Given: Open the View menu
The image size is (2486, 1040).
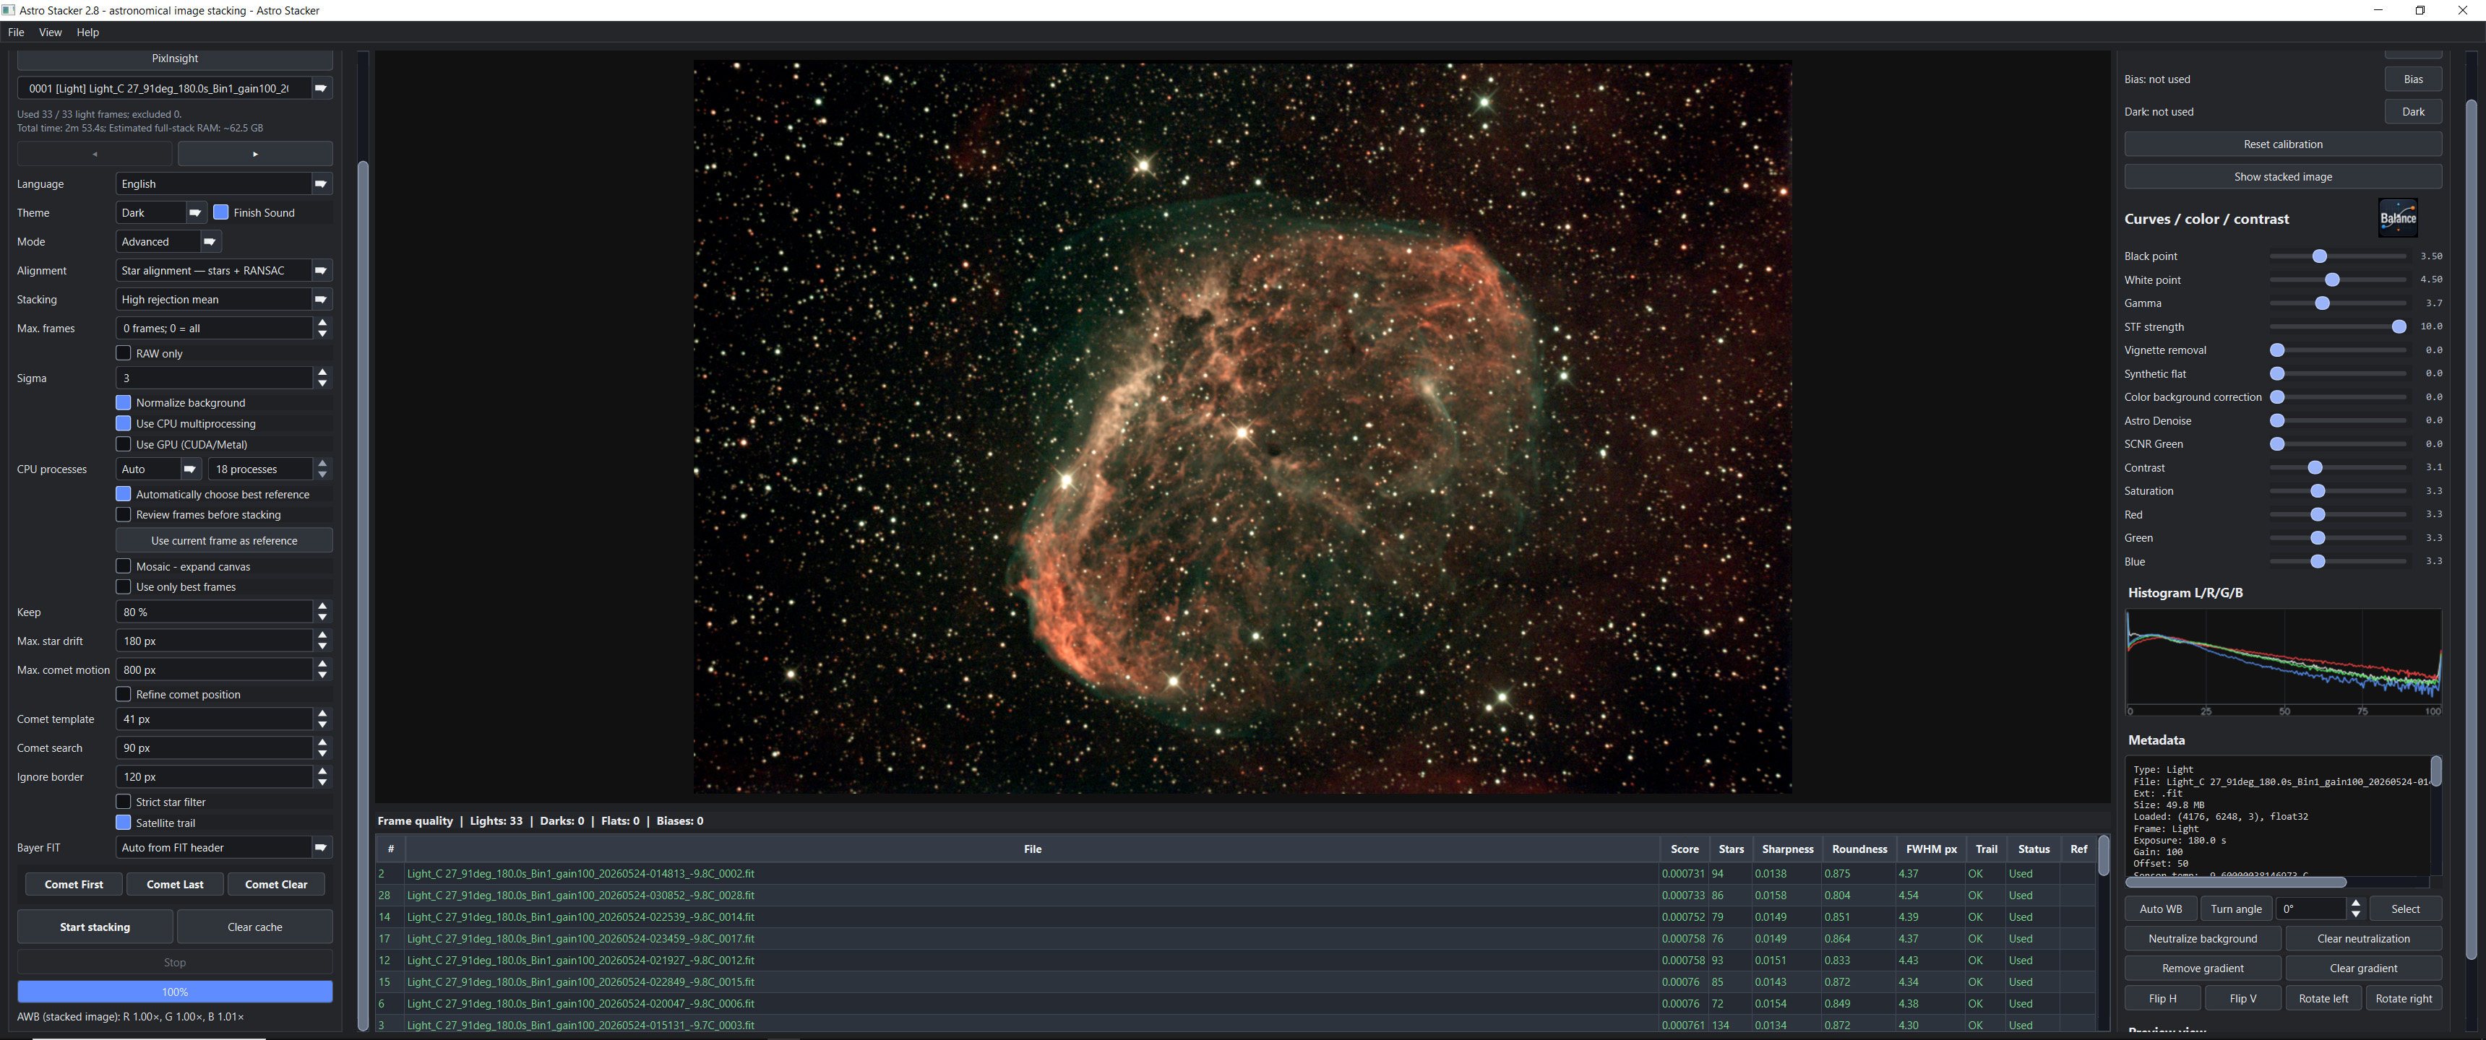Looking at the screenshot, I should pos(50,32).
